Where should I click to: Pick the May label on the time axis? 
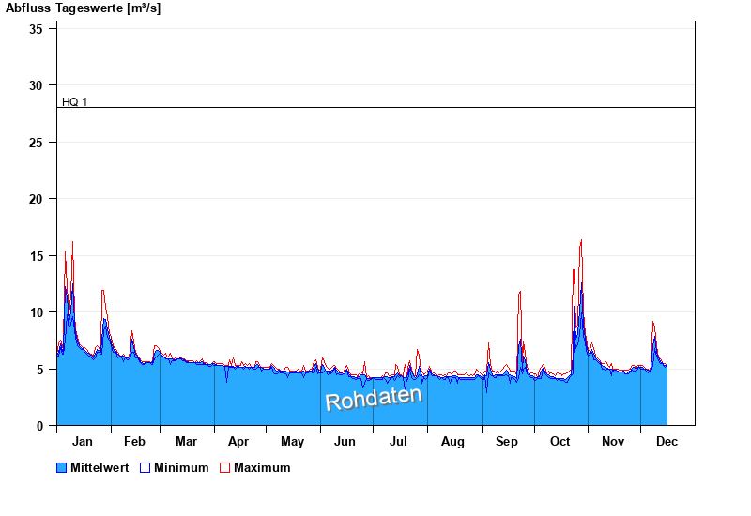[292, 441]
